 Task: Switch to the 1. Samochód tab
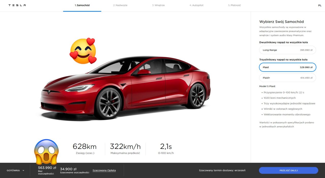click(x=82, y=5)
